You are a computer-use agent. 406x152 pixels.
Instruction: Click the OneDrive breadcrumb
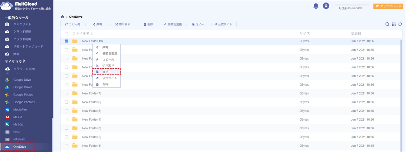pos(76,17)
